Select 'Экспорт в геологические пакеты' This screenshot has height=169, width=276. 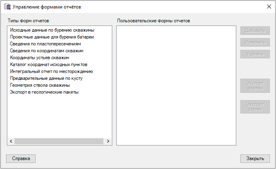44,92
